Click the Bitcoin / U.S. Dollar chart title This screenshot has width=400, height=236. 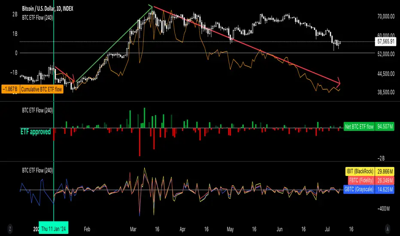48,9
